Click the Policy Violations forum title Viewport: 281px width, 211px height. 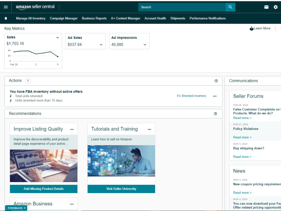point(246,129)
